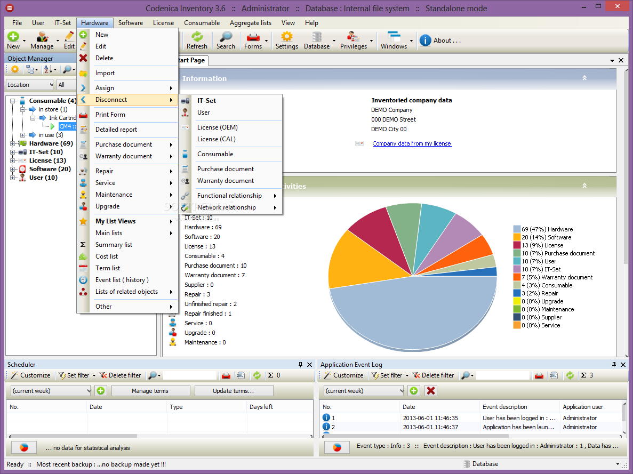Image resolution: width=633 pixels, height=474 pixels.
Task: Click the Database status bar entry
Action: click(480, 464)
